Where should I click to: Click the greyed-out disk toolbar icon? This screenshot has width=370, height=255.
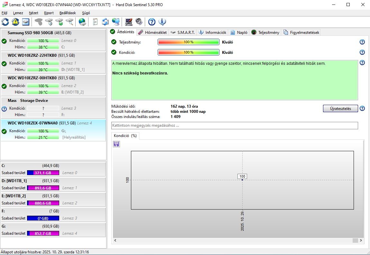[39, 22]
